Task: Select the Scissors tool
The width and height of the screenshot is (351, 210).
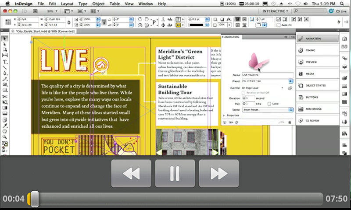Action: pyautogui.click(x=4, y=96)
